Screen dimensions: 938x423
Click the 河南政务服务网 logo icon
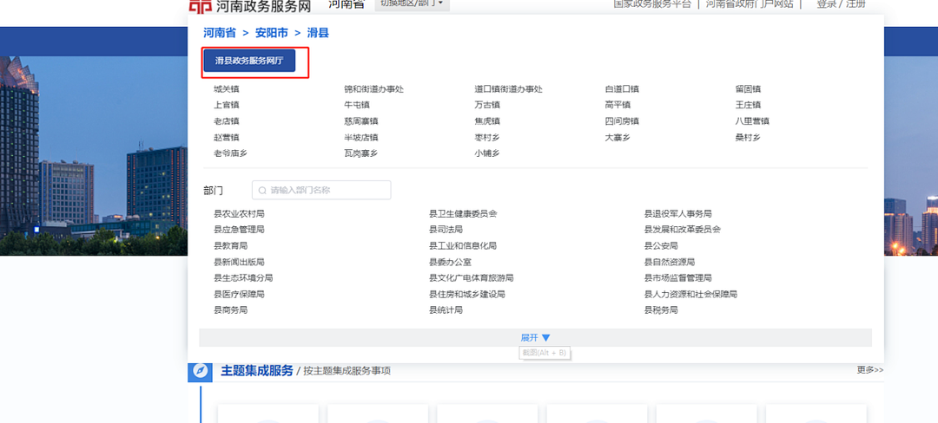[x=200, y=6]
